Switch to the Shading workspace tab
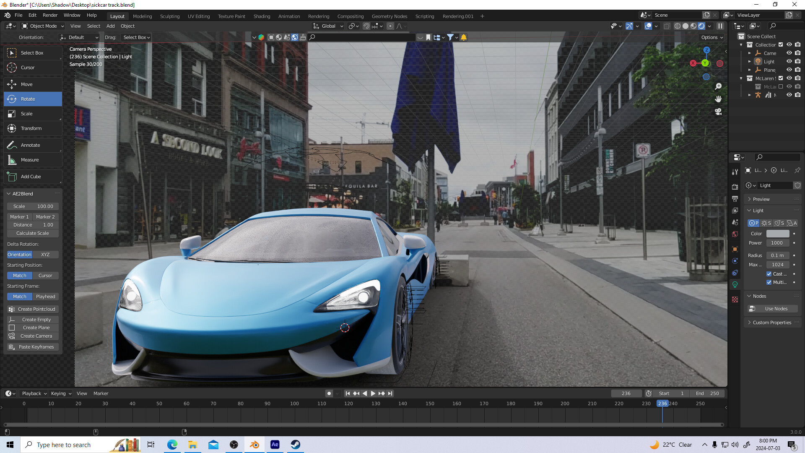This screenshot has height=453, width=805. coord(262,16)
